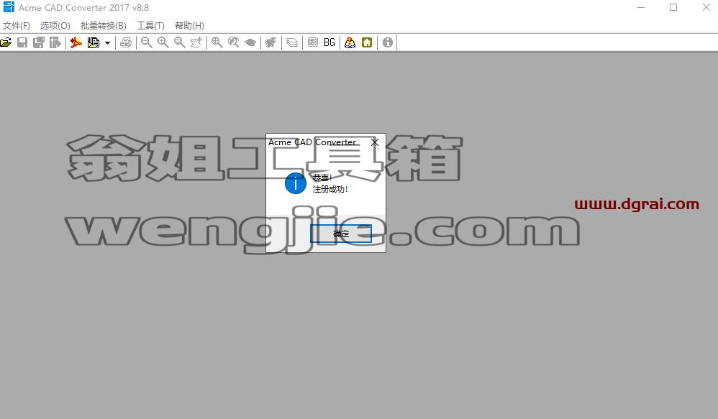718x419 pixels.
Task: Click the regenerate drawing icon
Action: click(271, 42)
